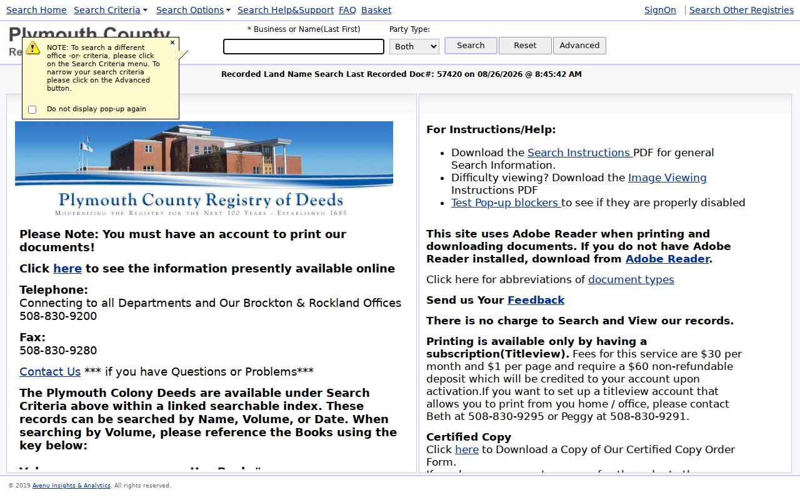
Task: Expand the Search Options menu
Action: (193, 10)
